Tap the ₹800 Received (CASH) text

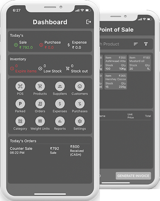pyautogui.click(x=77, y=151)
